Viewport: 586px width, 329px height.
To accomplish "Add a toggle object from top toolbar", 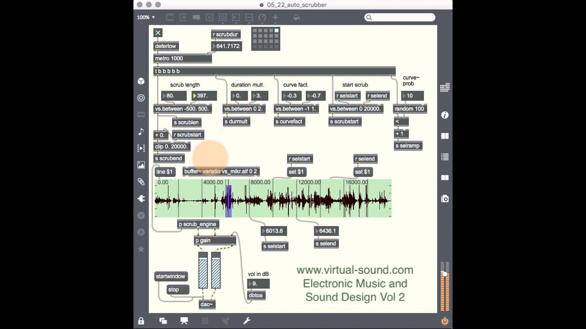I will coord(209,17).
